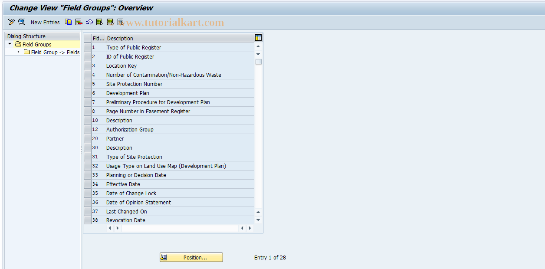Toggle row selector for Location Key

[88, 66]
